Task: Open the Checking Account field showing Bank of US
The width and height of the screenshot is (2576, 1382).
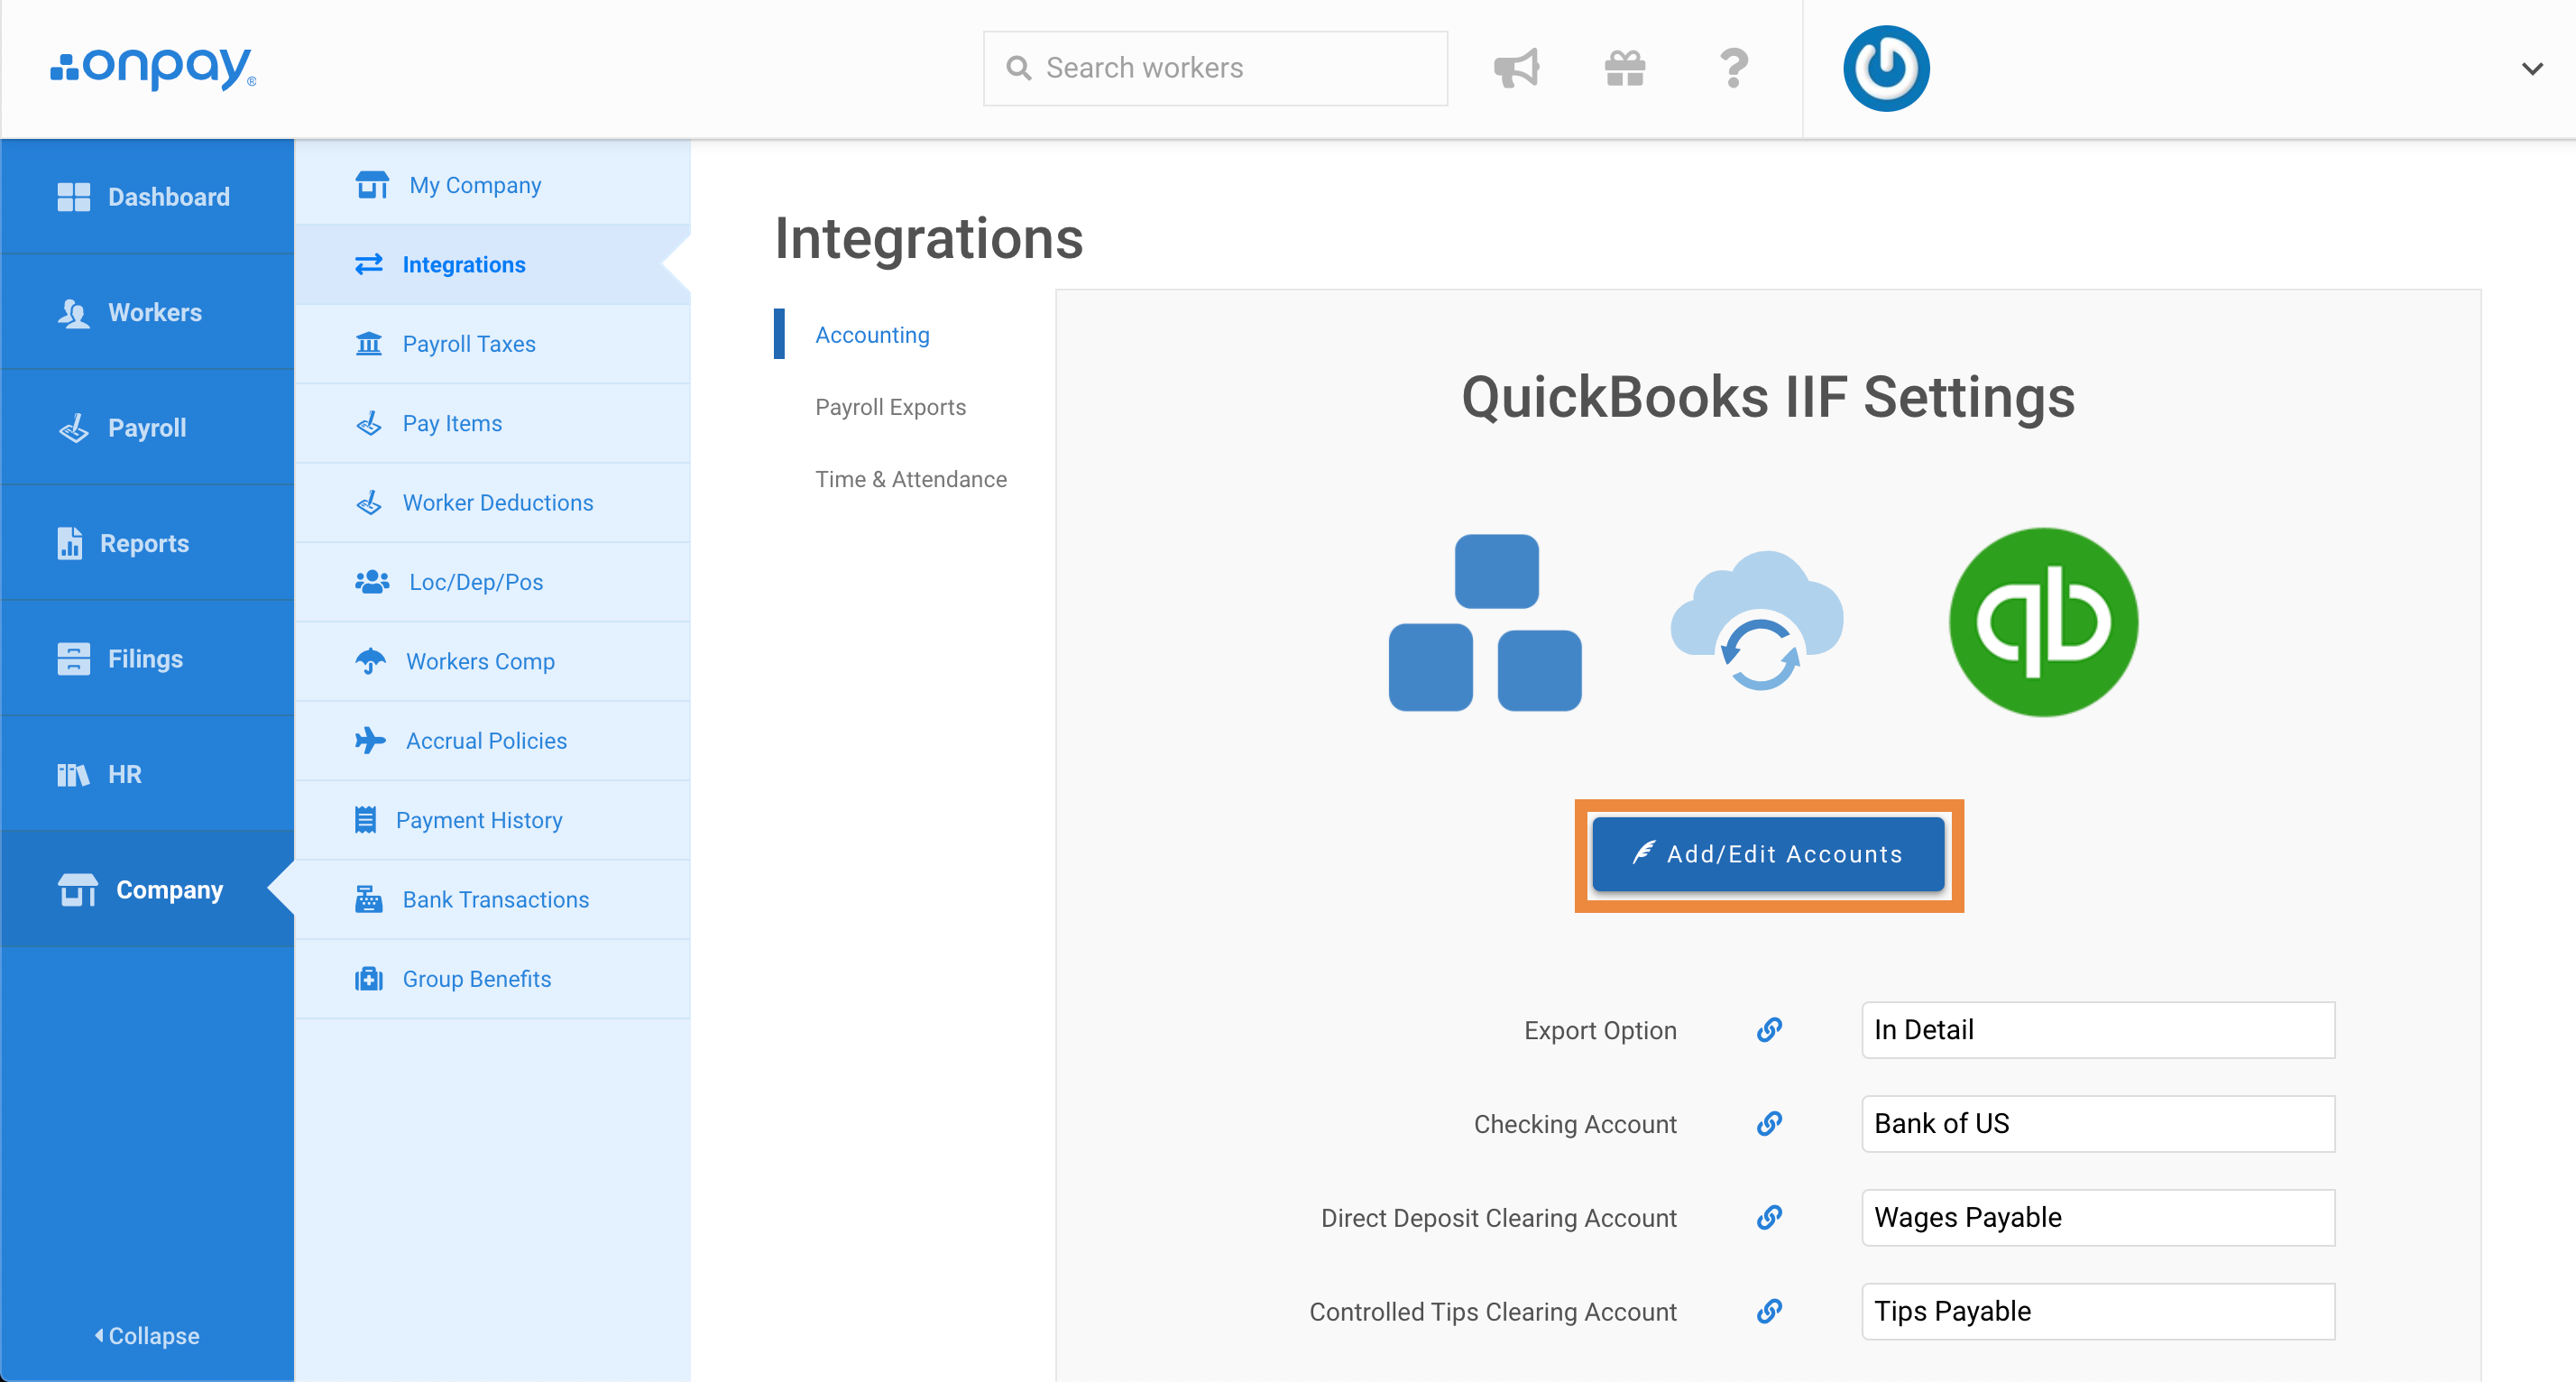Action: [2098, 1124]
